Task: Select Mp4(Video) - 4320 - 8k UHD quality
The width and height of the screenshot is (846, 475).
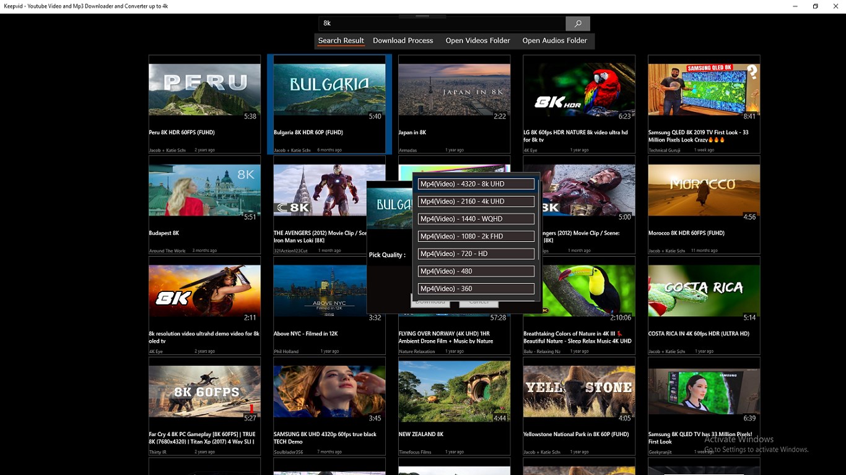Action: (x=476, y=184)
